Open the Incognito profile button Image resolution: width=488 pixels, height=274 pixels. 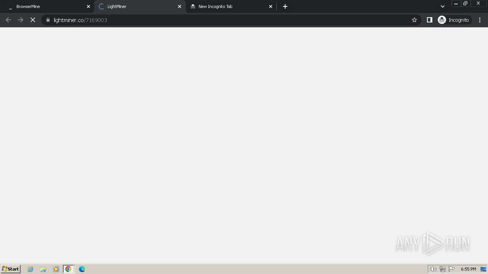tap(454, 20)
